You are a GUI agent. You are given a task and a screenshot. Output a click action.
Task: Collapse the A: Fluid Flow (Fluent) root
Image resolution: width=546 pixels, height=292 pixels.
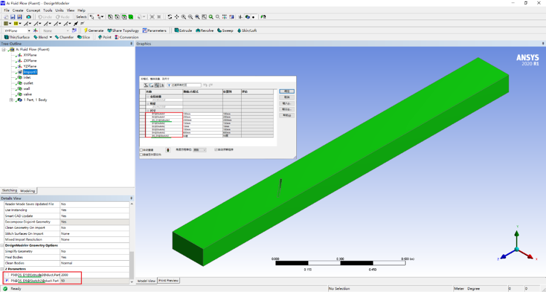(x=4, y=50)
